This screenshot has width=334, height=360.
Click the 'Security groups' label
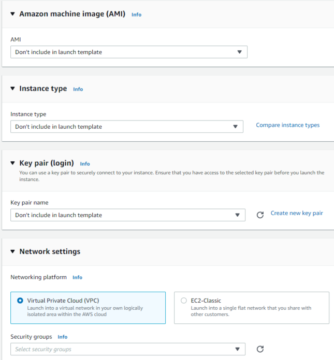(x=31, y=337)
